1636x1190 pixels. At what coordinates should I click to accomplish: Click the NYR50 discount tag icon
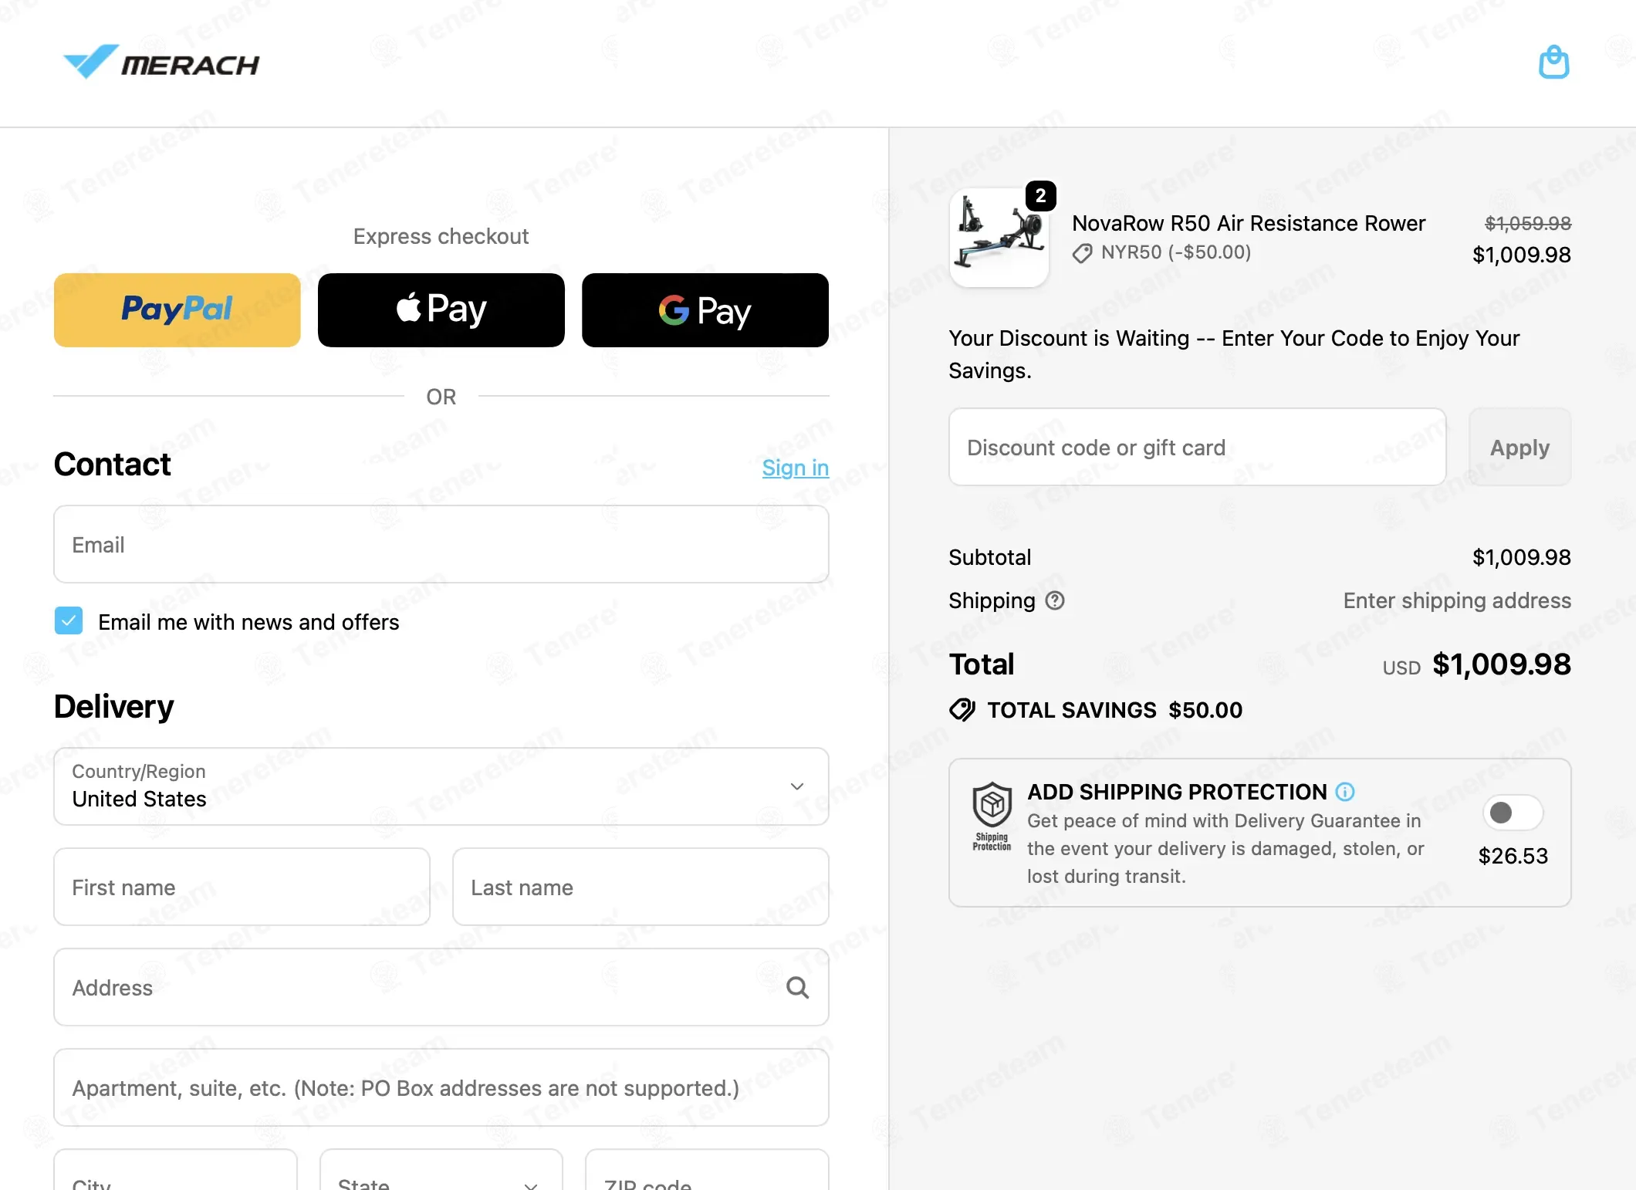pos(1083,253)
